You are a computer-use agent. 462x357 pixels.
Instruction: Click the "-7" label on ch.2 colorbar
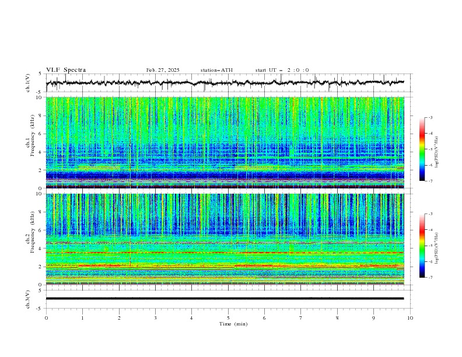point(430,278)
